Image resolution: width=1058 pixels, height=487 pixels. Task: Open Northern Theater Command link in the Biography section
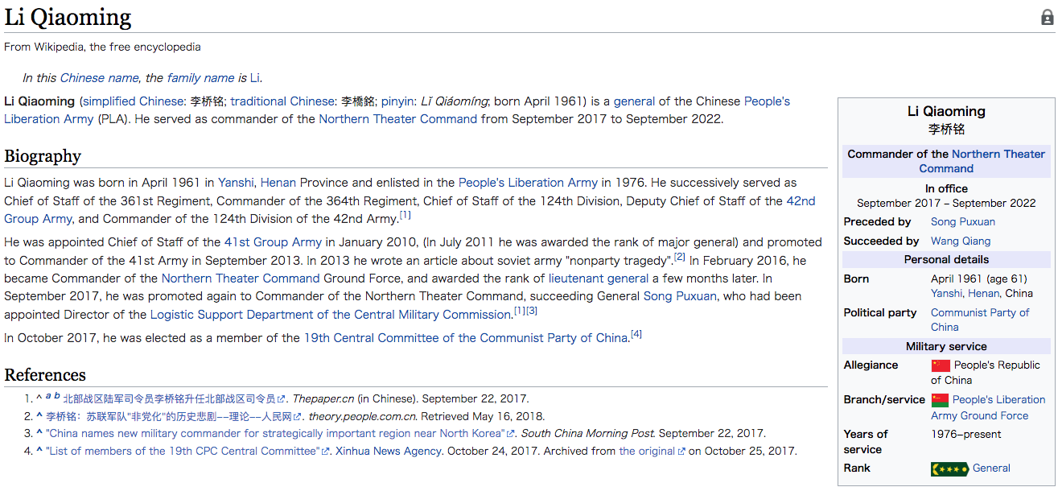click(x=241, y=279)
